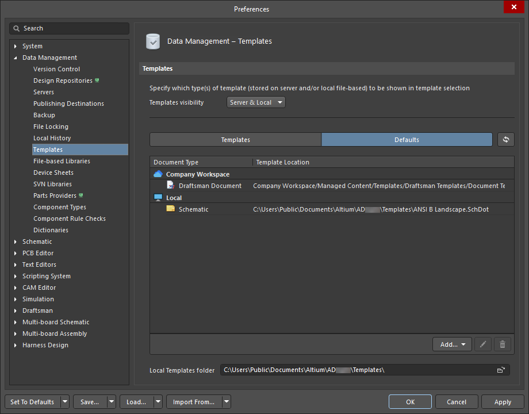Switch to the Defaults tab
Screen dimensions: 529x414
pyautogui.click(x=407, y=140)
